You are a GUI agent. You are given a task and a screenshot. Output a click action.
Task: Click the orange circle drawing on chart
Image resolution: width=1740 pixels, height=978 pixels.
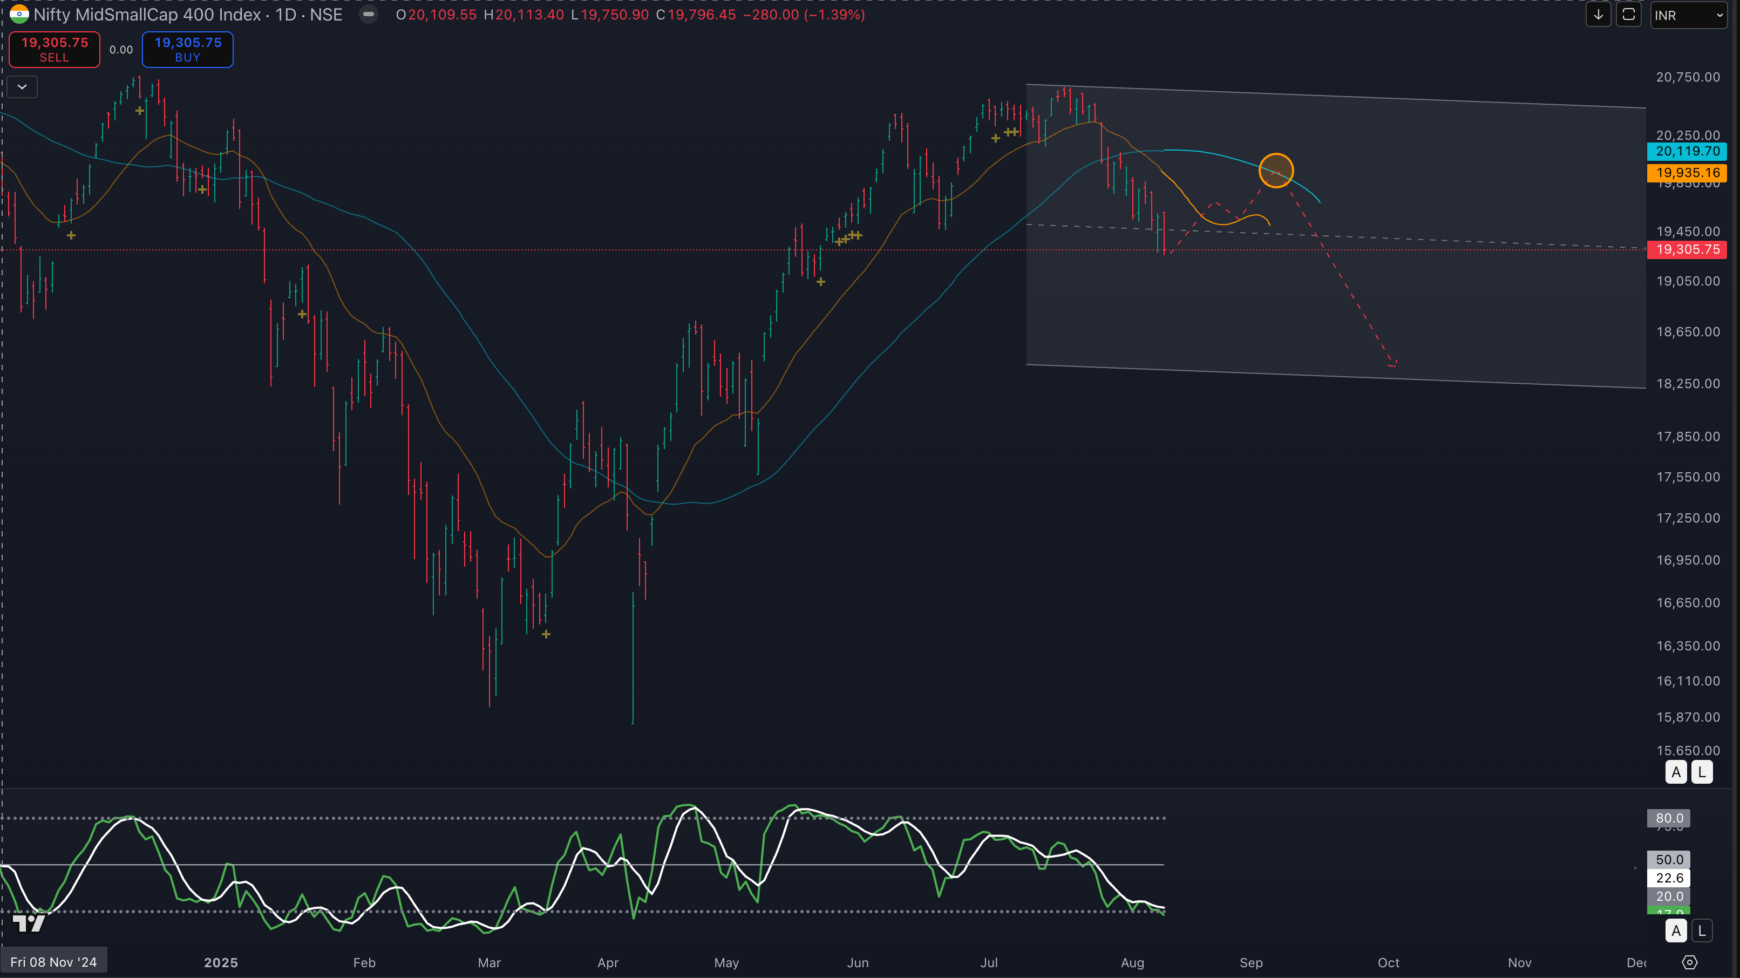point(1276,170)
